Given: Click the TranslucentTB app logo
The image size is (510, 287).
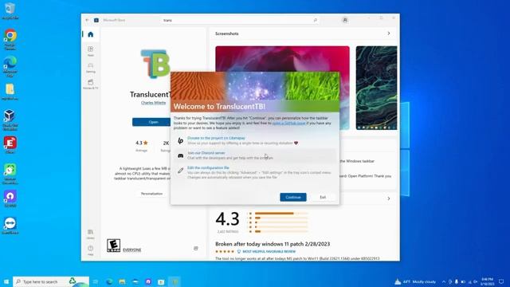Looking at the screenshot, I should click(x=155, y=64).
